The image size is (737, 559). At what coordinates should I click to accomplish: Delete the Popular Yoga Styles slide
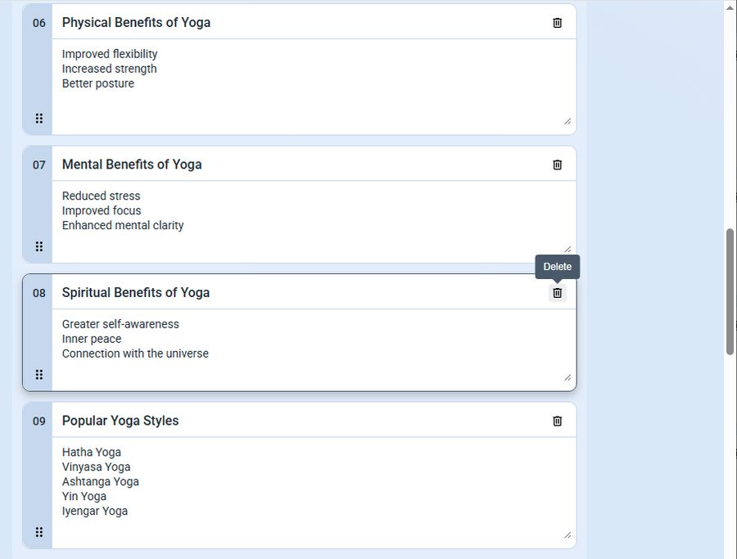(x=557, y=421)
